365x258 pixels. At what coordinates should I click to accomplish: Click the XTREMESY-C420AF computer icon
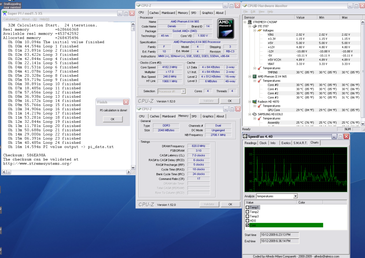(x=250, y=22)
